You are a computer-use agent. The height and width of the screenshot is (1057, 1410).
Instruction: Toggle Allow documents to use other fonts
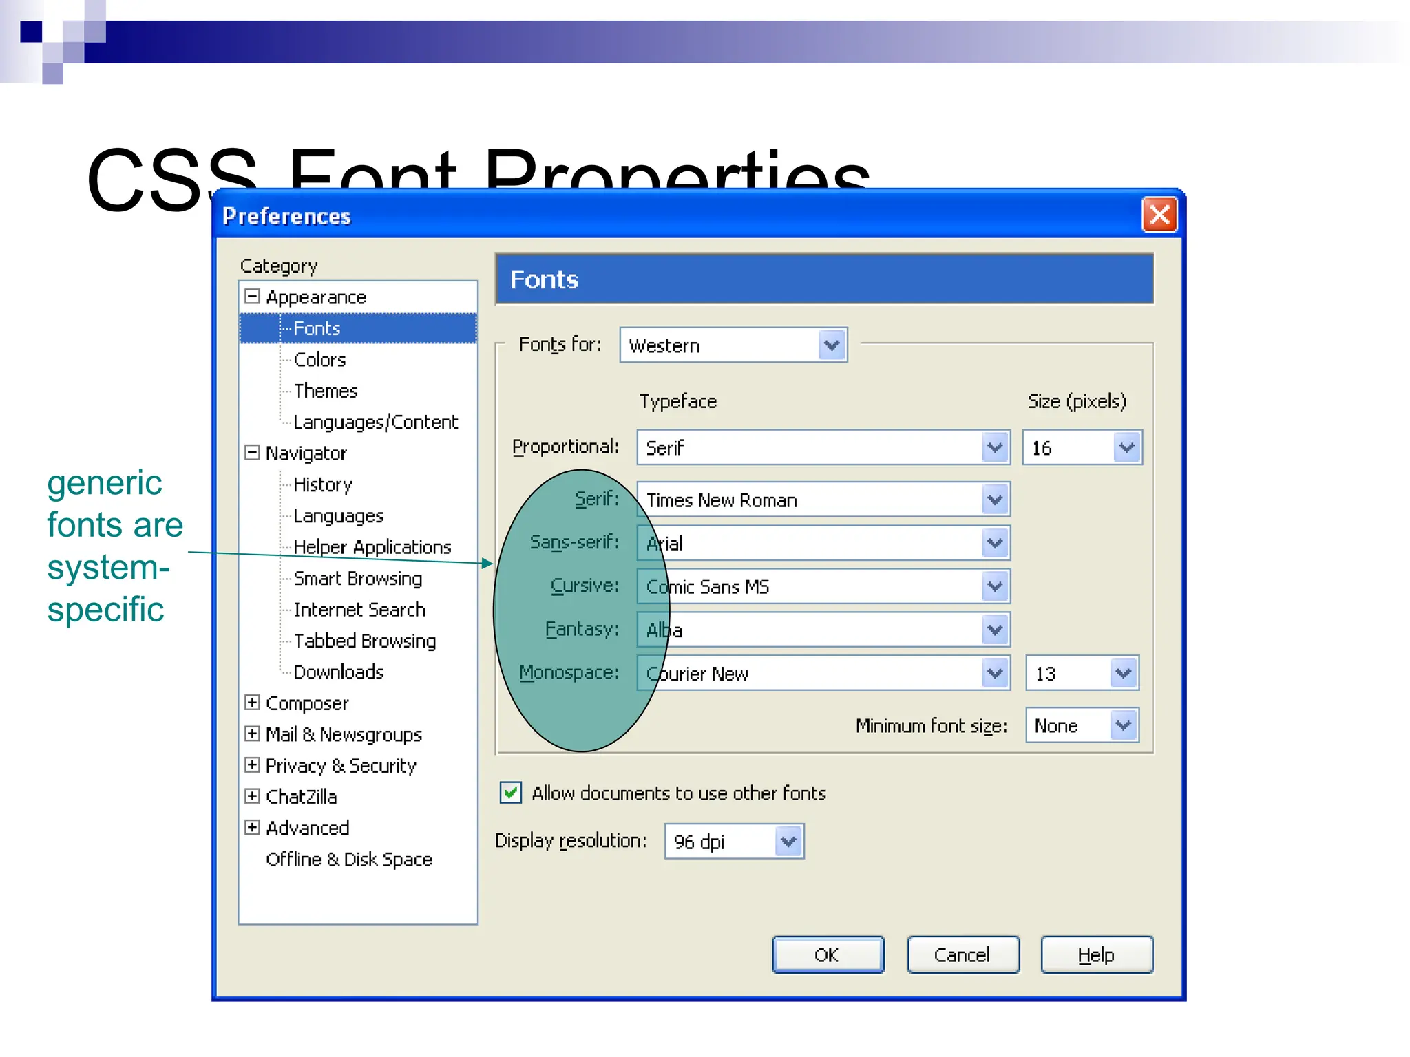511,793
